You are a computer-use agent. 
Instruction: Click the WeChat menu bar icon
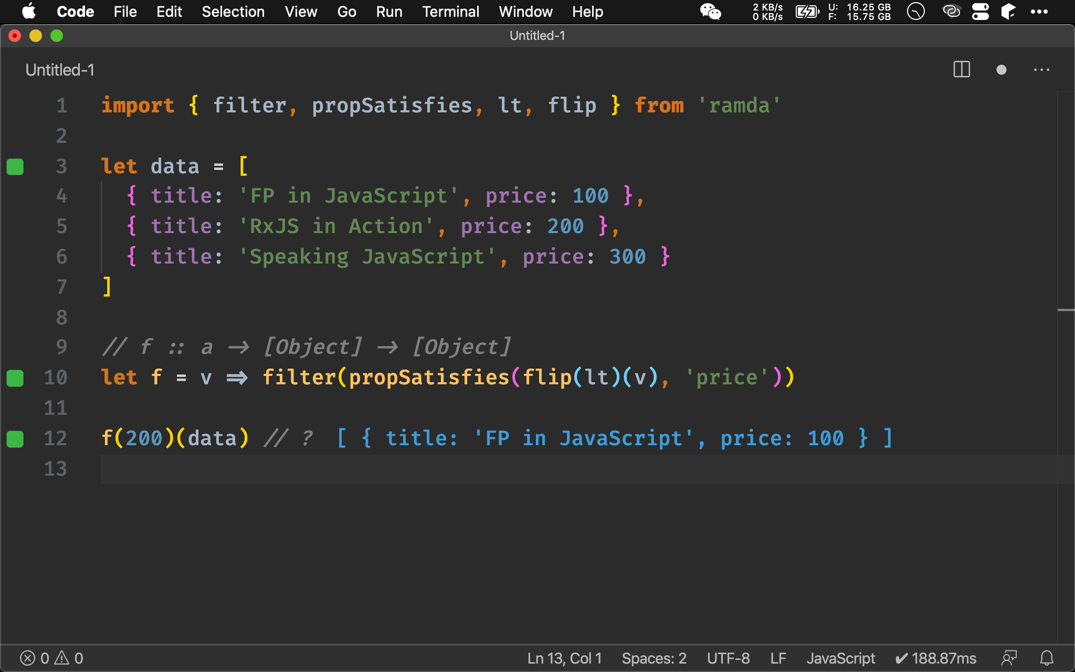[x=711, y=12]
